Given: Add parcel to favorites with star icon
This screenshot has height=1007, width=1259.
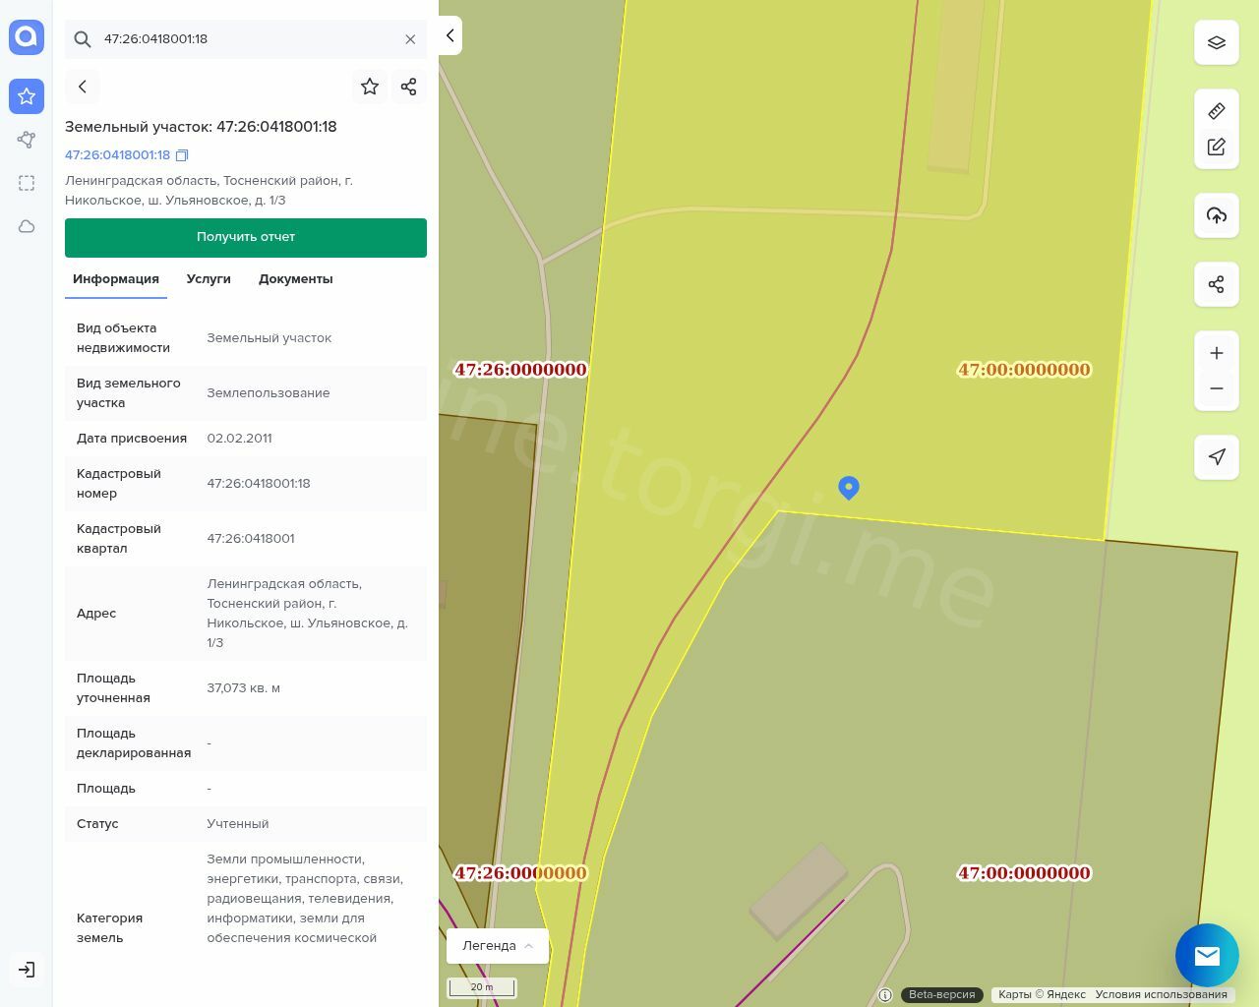Looking at the screenshot, I should [x=370, y=87].
